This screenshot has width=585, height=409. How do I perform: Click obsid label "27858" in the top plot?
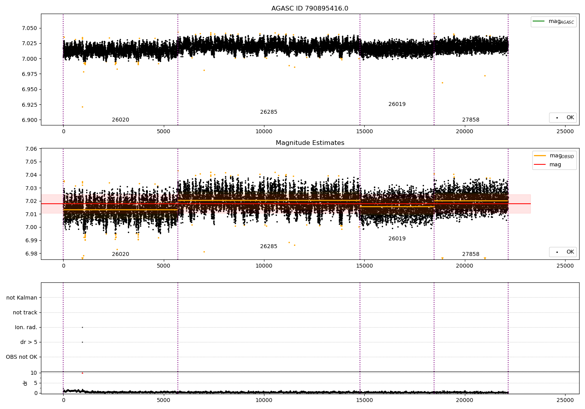pos(471,120)
